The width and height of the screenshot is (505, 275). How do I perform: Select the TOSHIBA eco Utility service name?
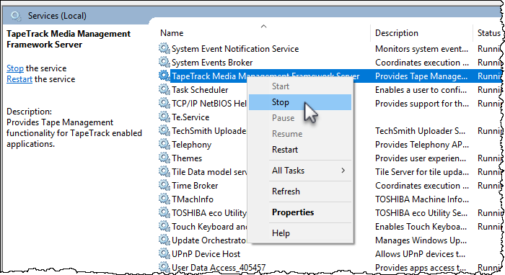(209, 213)
